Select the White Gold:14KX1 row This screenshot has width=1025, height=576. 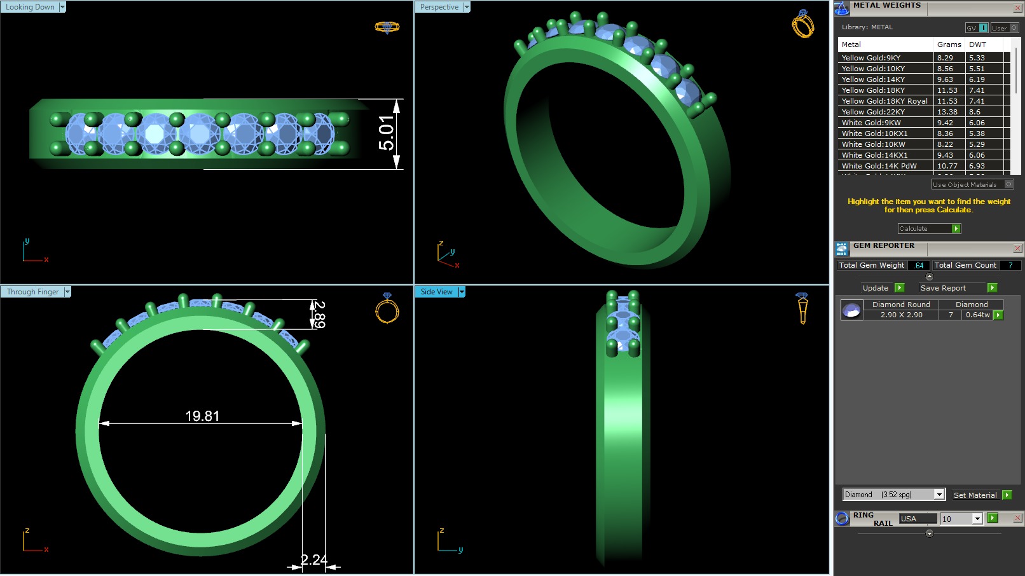(x=924, y=155)
